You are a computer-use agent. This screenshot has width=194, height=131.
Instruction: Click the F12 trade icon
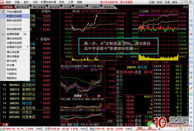tap(191, 58)
